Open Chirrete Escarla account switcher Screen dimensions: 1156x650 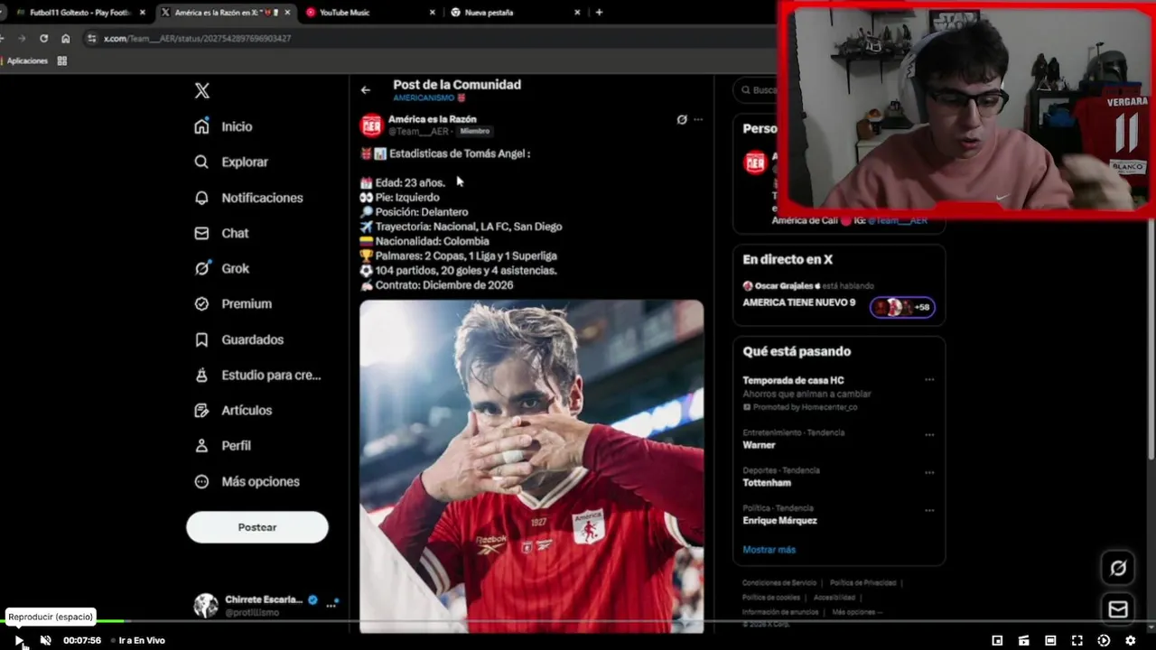pos(266,605)
